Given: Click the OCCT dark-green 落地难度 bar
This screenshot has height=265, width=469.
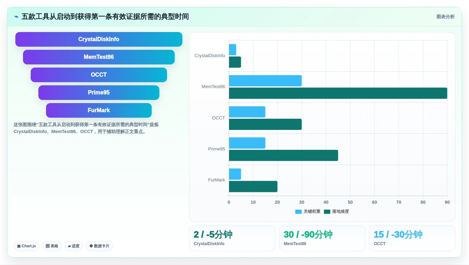Looking at the screenshot, I should coord(265,124).
